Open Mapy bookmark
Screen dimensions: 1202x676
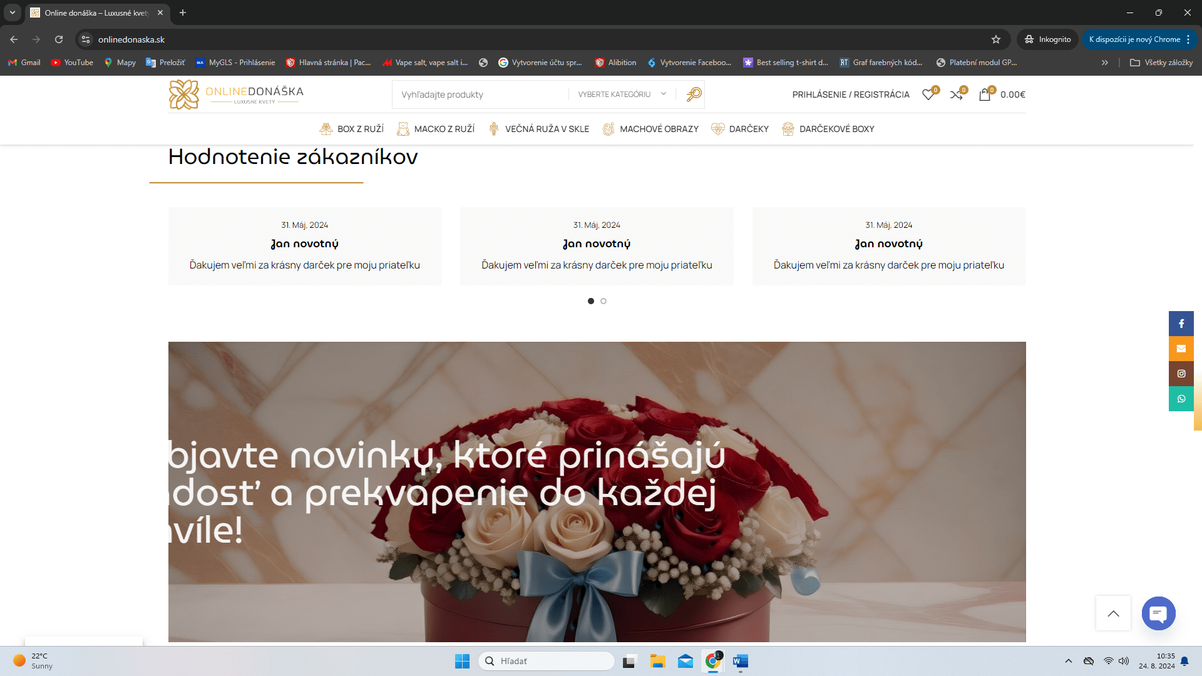point(120,63)
